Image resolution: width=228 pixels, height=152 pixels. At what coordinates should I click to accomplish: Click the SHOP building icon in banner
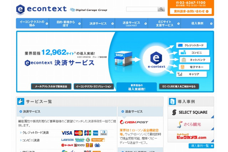pos(123,59)
